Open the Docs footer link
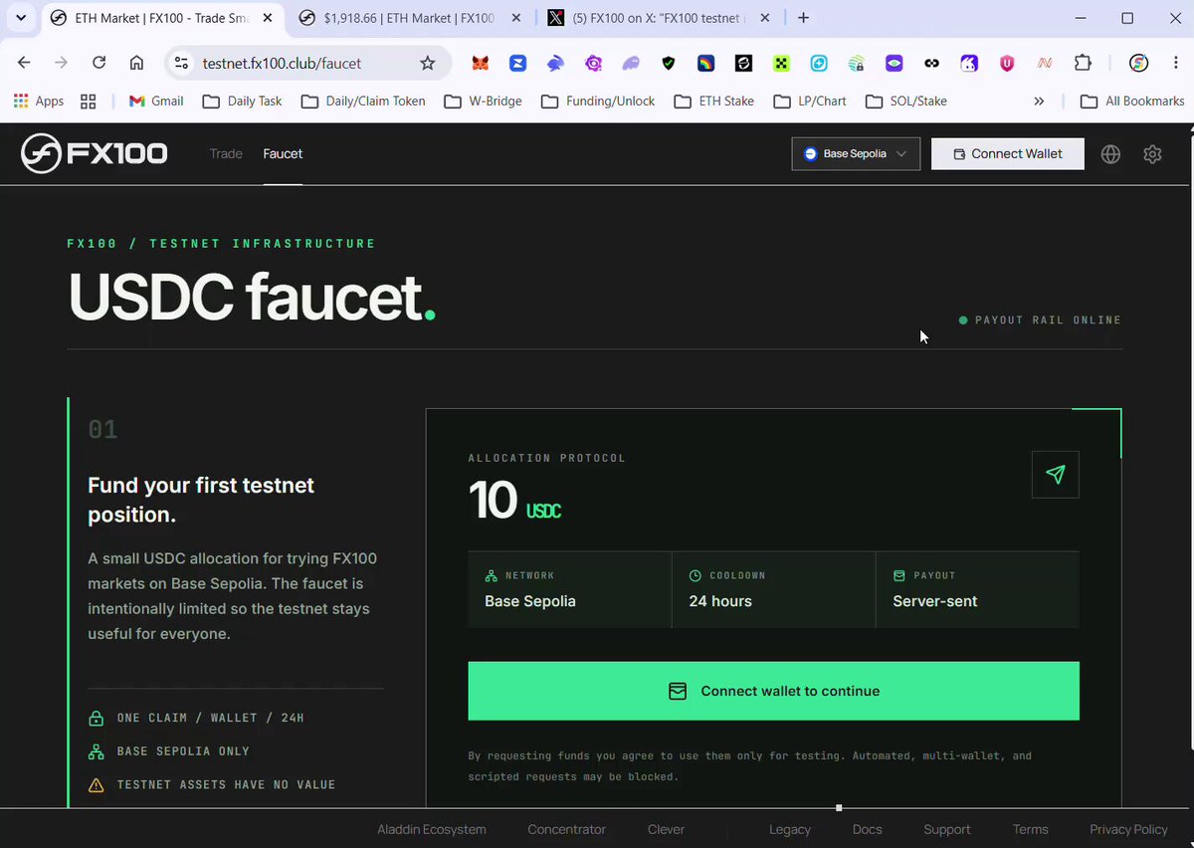This screenshot has height=848, width=1194. pos(868,829)
